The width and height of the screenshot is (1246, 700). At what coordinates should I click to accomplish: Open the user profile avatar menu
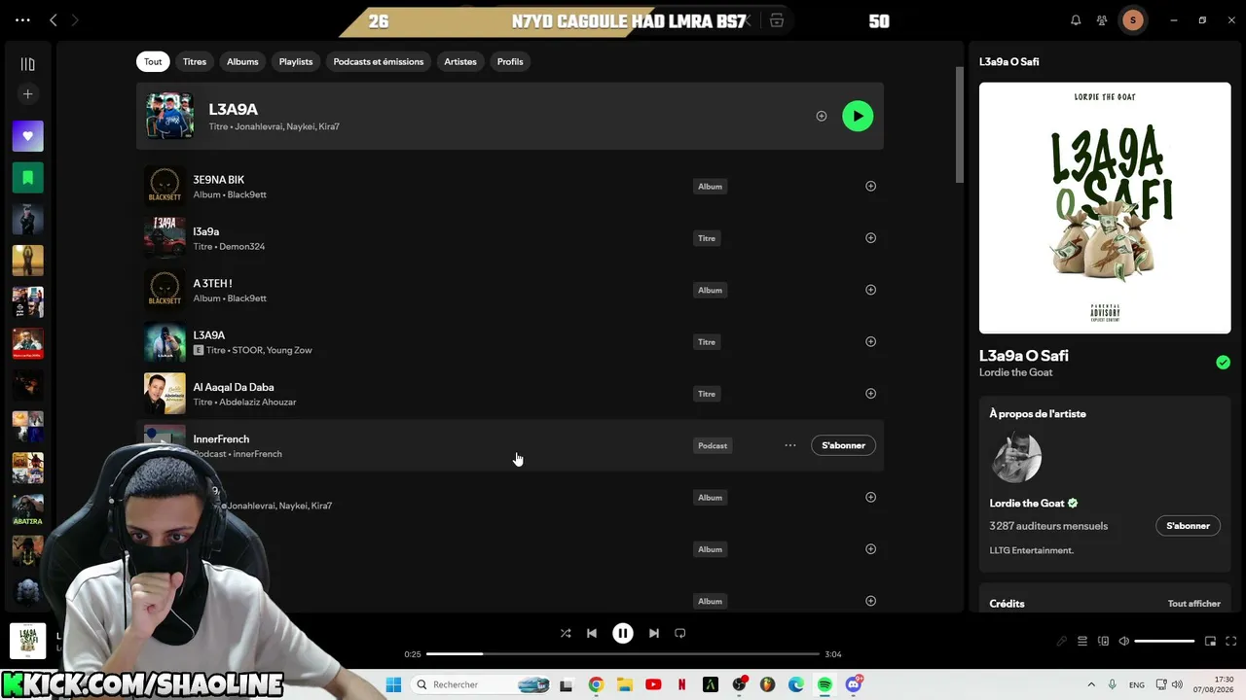1132,20
